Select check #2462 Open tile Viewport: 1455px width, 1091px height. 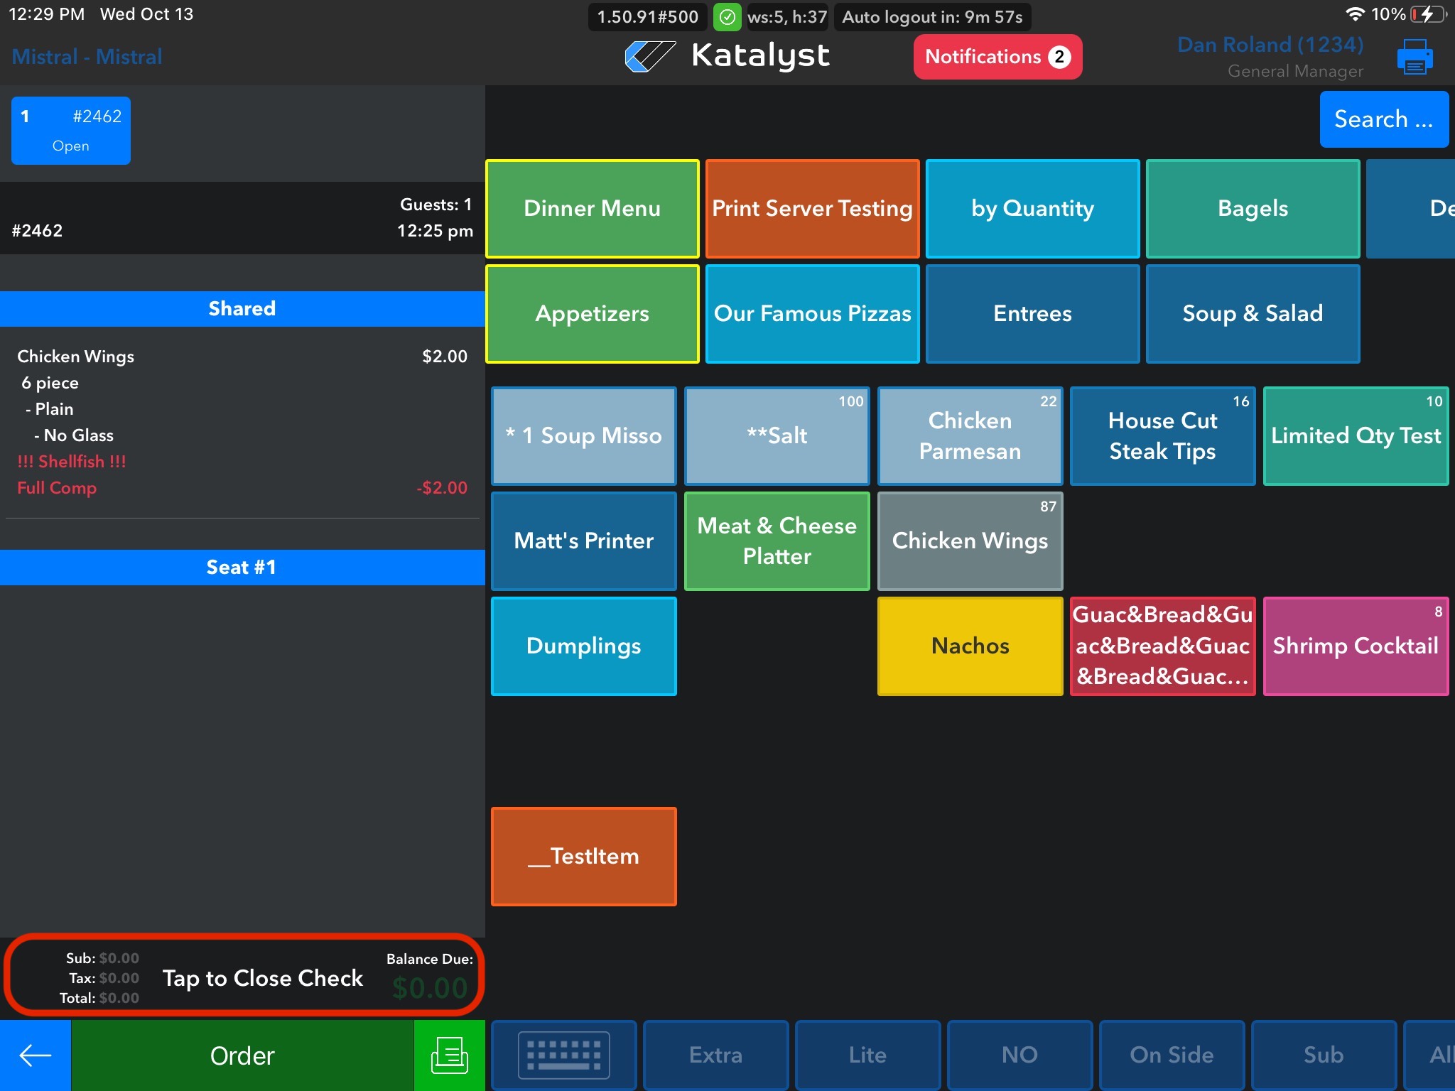(71, 131)
